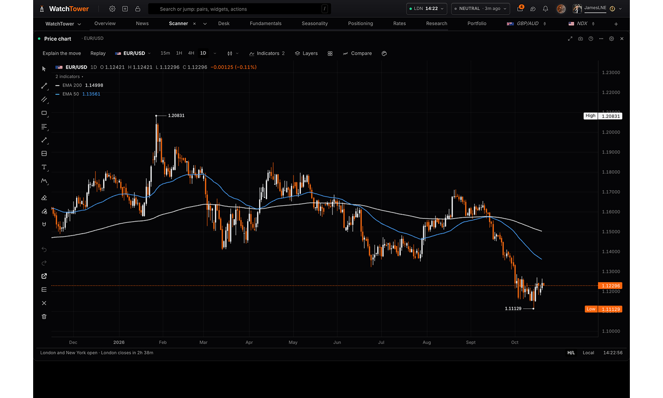Select the 1D timeframe
663x398 pixels.
[x=203, y=53]
